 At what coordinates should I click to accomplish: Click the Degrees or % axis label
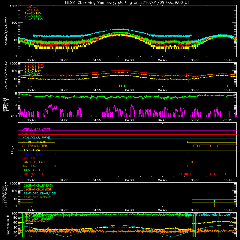click(x=8, y=225)
